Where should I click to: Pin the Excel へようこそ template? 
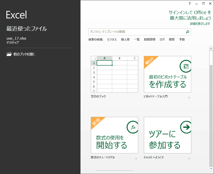189,159
